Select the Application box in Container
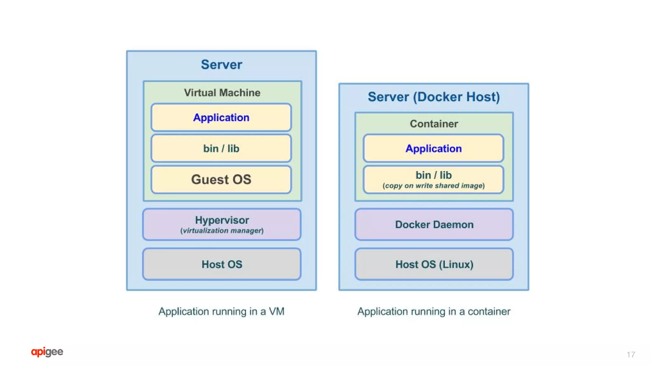This screenshot has width=651, height=366. point(434,148)
